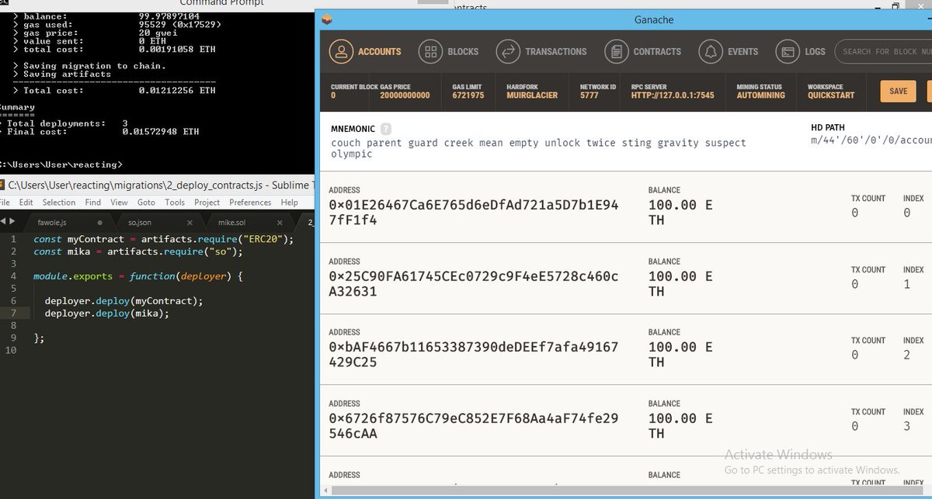This screenshot has width=932, height=499.
Task: Open the Logs terminal icon in Ganache
Action: point(788,51)
